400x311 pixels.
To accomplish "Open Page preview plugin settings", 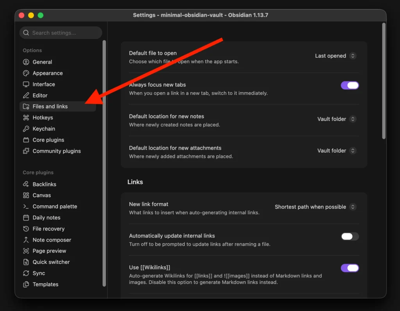I will click(58, 251).
